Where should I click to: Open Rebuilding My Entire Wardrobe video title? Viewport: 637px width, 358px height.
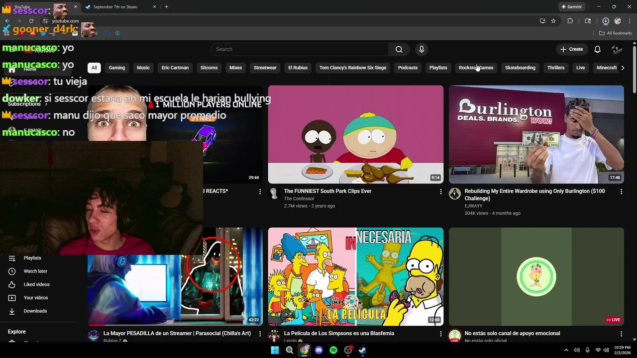(x=534, y=194)
